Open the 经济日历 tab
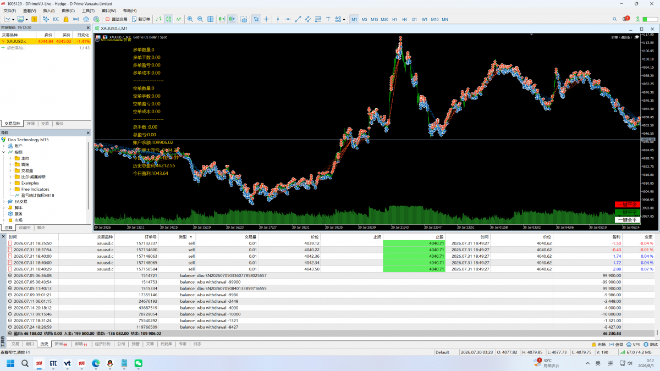 (103, 344)
